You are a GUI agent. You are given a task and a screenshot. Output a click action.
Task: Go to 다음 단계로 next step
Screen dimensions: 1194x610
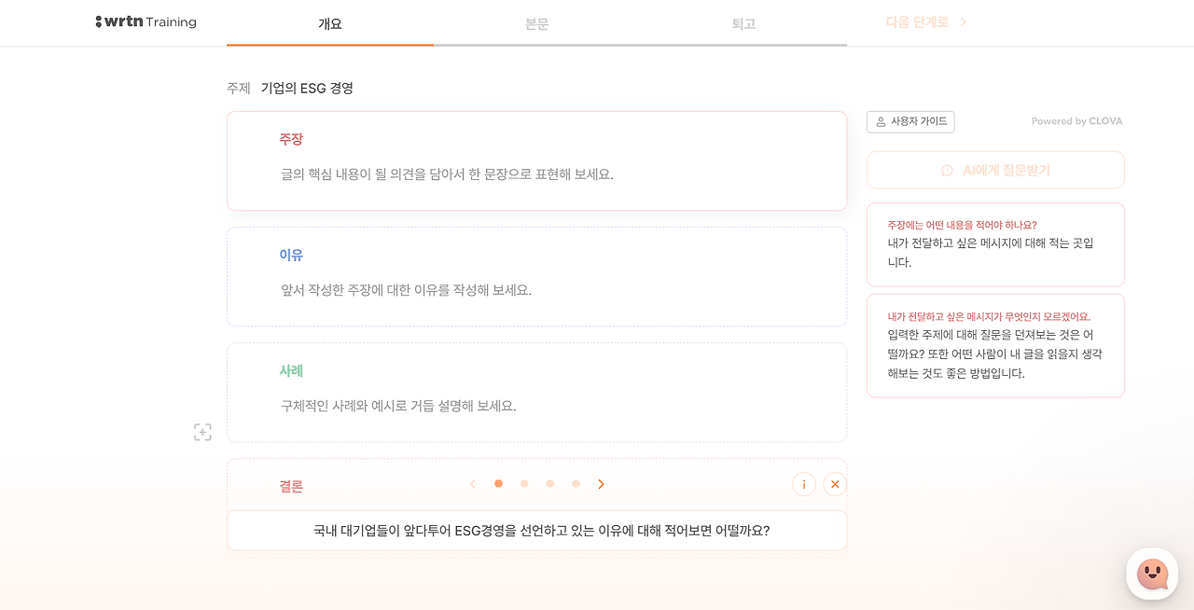(926, 21)
